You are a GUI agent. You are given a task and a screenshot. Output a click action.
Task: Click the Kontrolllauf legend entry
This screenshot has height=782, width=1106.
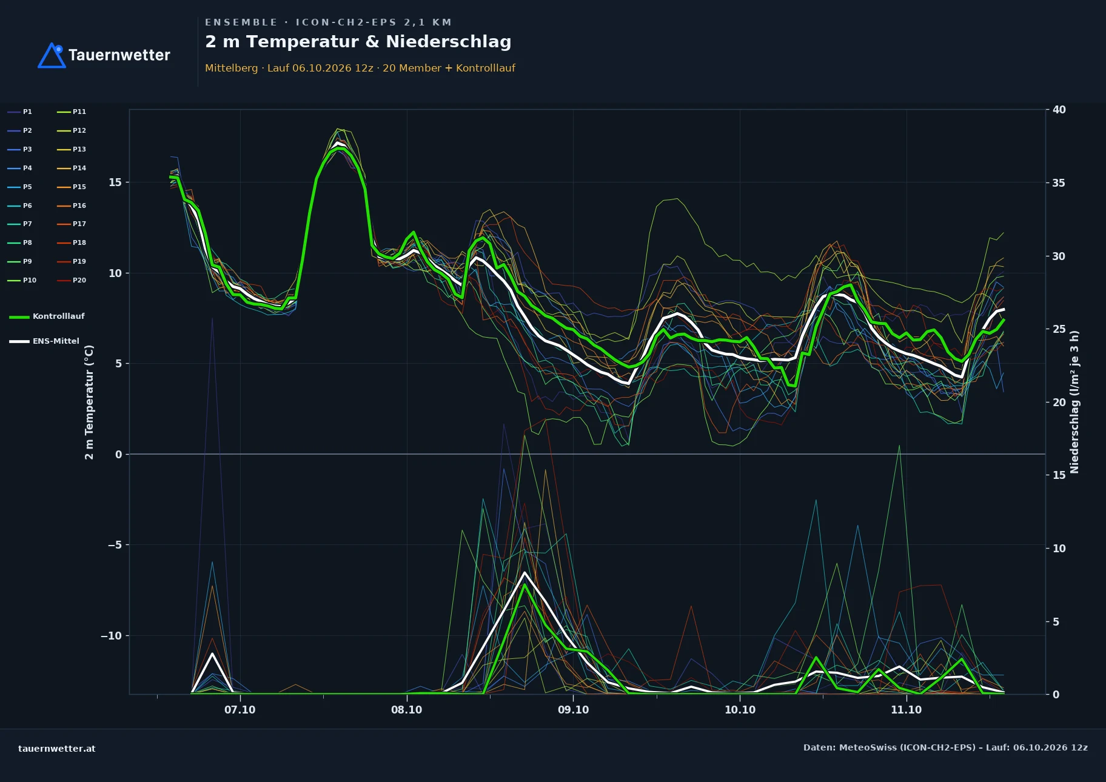pos(47,316)
